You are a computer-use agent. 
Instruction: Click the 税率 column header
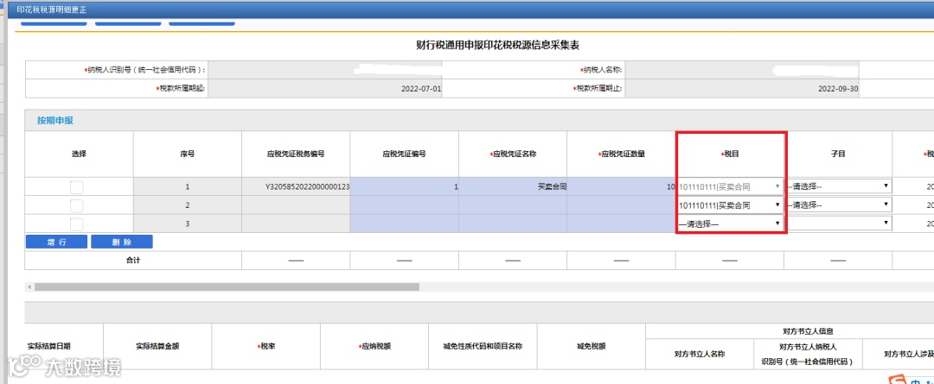(265, 346)
